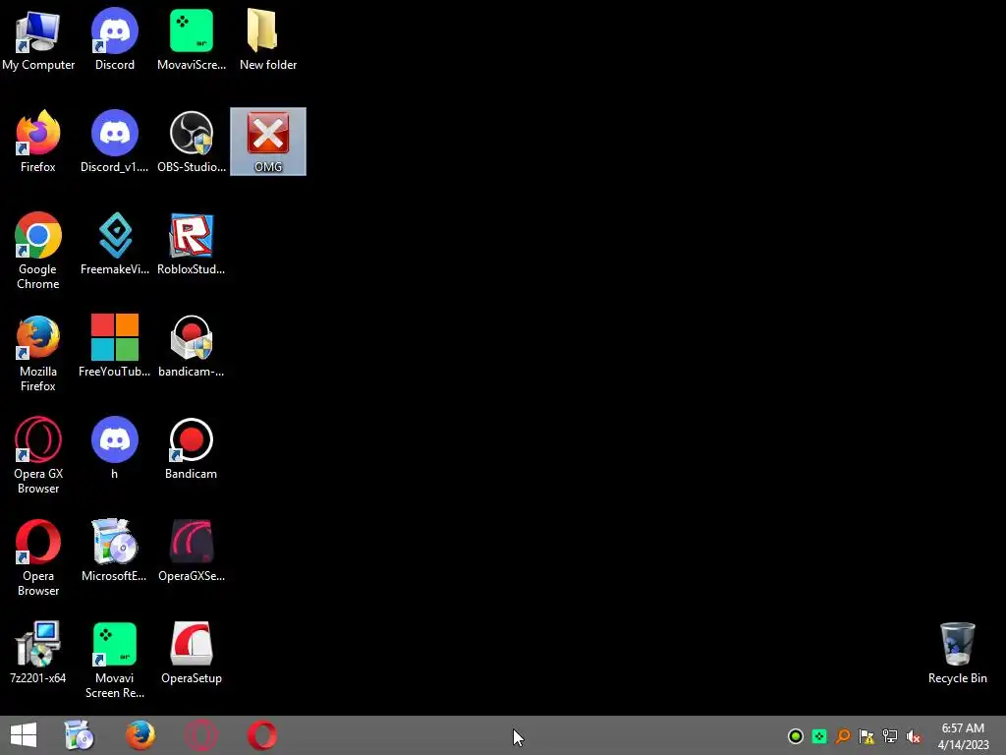This screenshot has height=755, width=1006.
Task: Select the RobloxStud... icon
Action: [x=192, y=244]
